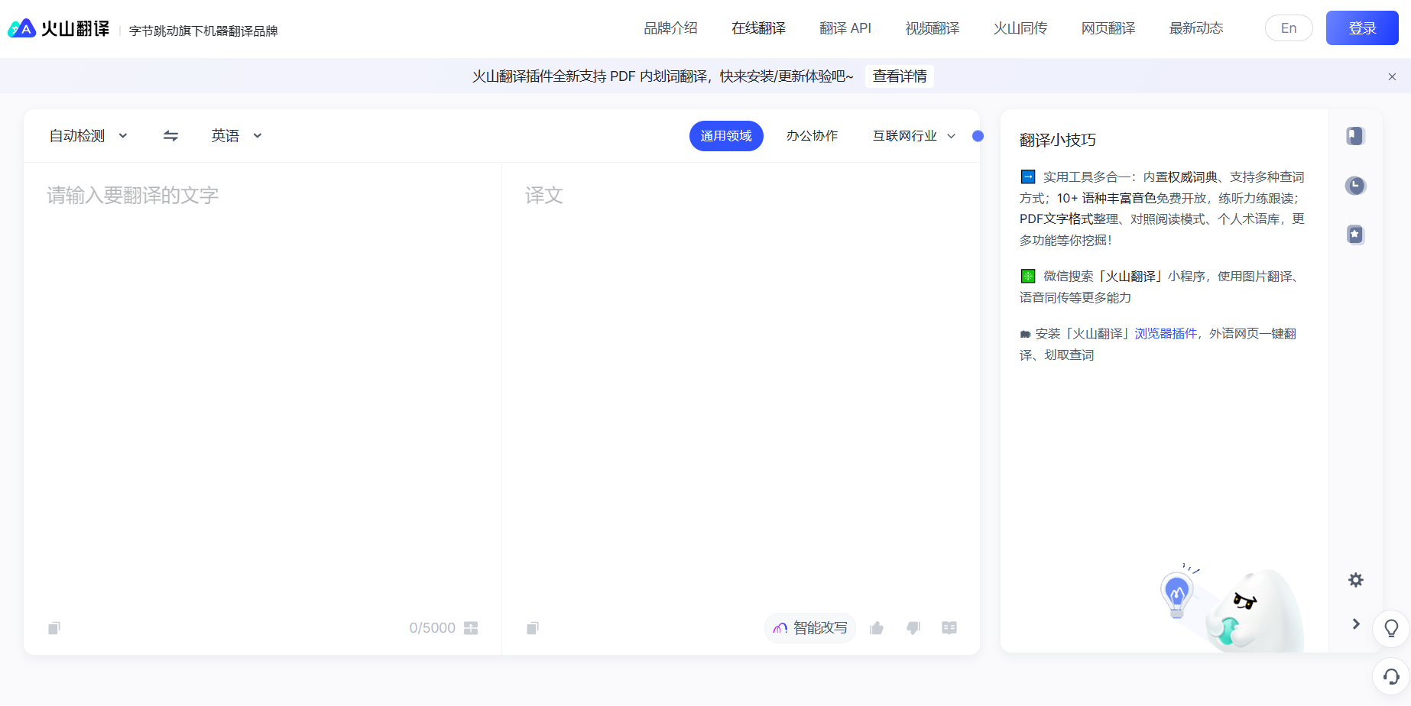This screenshot has height=706, width=1411.
Task: Switch to the 办公协作 domain tab
Action: coord(812,135)
